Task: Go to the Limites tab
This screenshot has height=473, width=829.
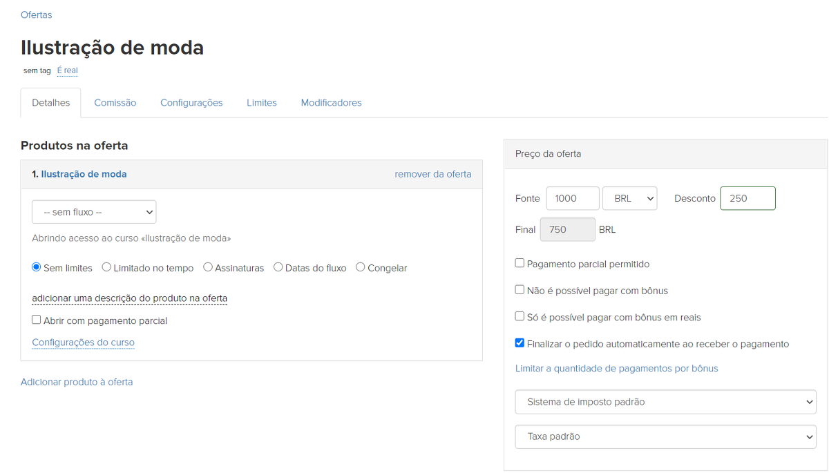Action: (x=262, y=103)
